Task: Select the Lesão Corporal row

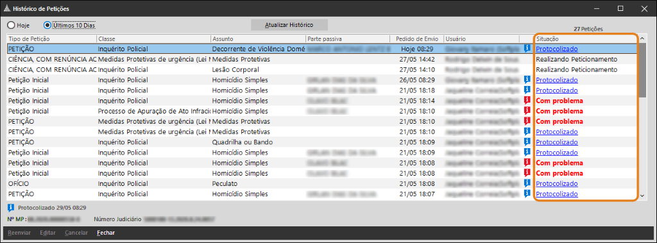Action: point(323,69)
